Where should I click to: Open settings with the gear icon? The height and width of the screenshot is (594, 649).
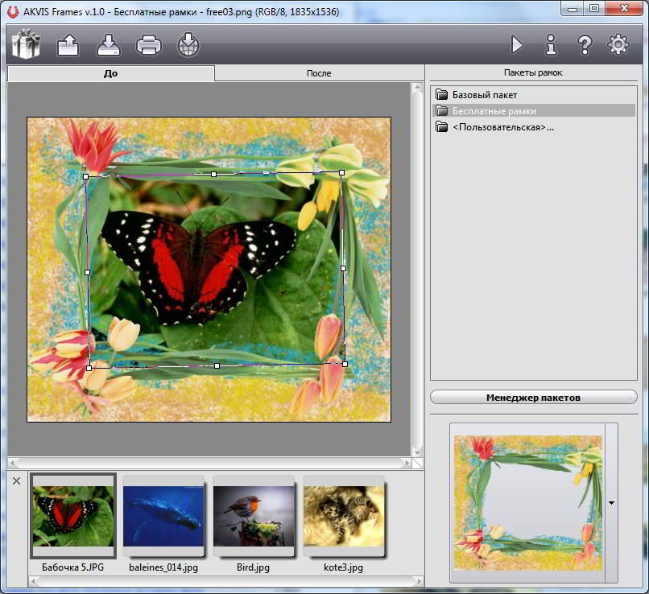point(618,45)
